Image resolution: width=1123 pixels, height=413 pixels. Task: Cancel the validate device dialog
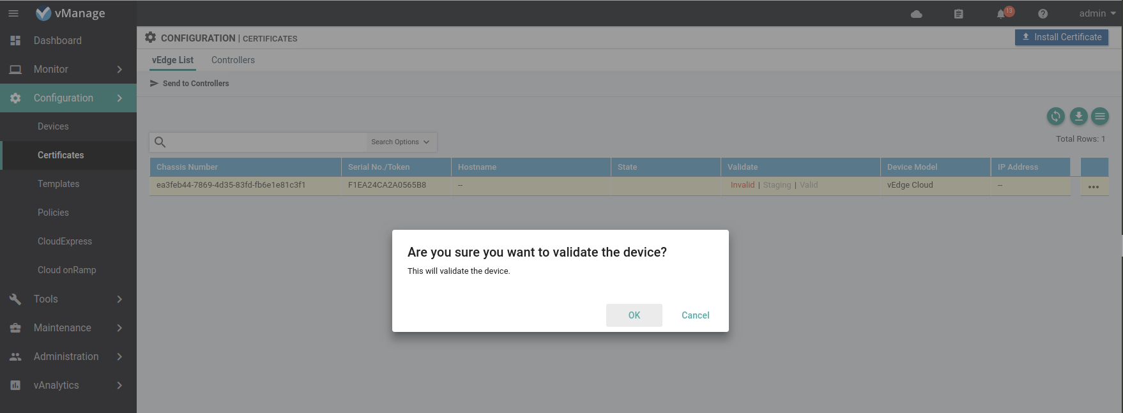pos(695,315)
